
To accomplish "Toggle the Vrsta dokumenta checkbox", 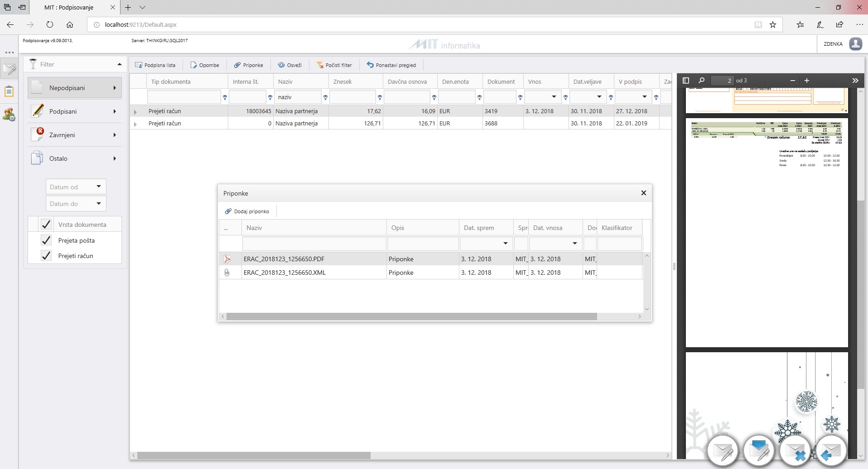I will (46, 225).
